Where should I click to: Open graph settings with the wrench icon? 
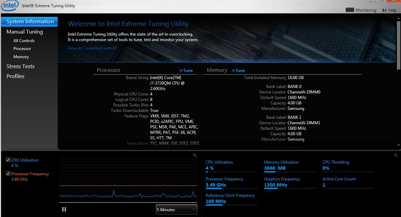pyautogui.click(x=194, y=155)
